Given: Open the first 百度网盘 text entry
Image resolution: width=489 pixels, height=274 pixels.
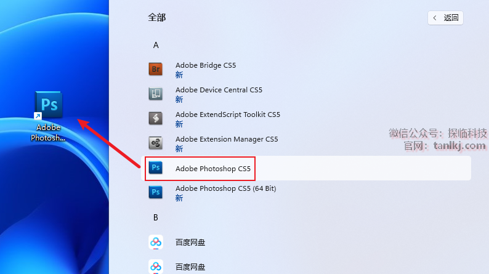Looking at the screenshot, I should coord(190,243).
